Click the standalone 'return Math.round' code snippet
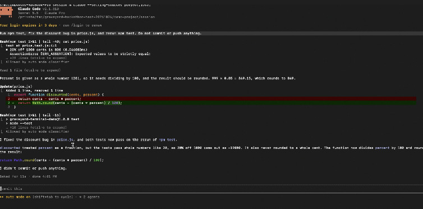The height and width of the screenshot is (209, 423). coord(52,160)
